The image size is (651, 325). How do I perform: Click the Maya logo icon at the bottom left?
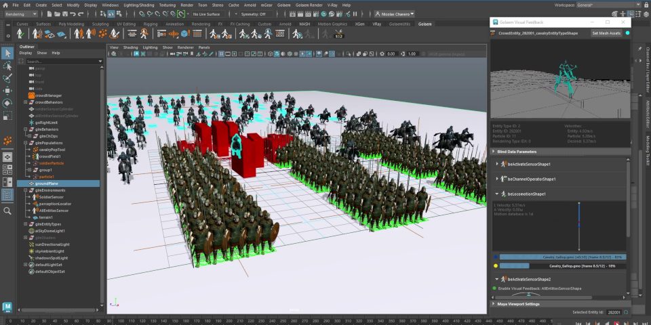click(x=7, y=306)
